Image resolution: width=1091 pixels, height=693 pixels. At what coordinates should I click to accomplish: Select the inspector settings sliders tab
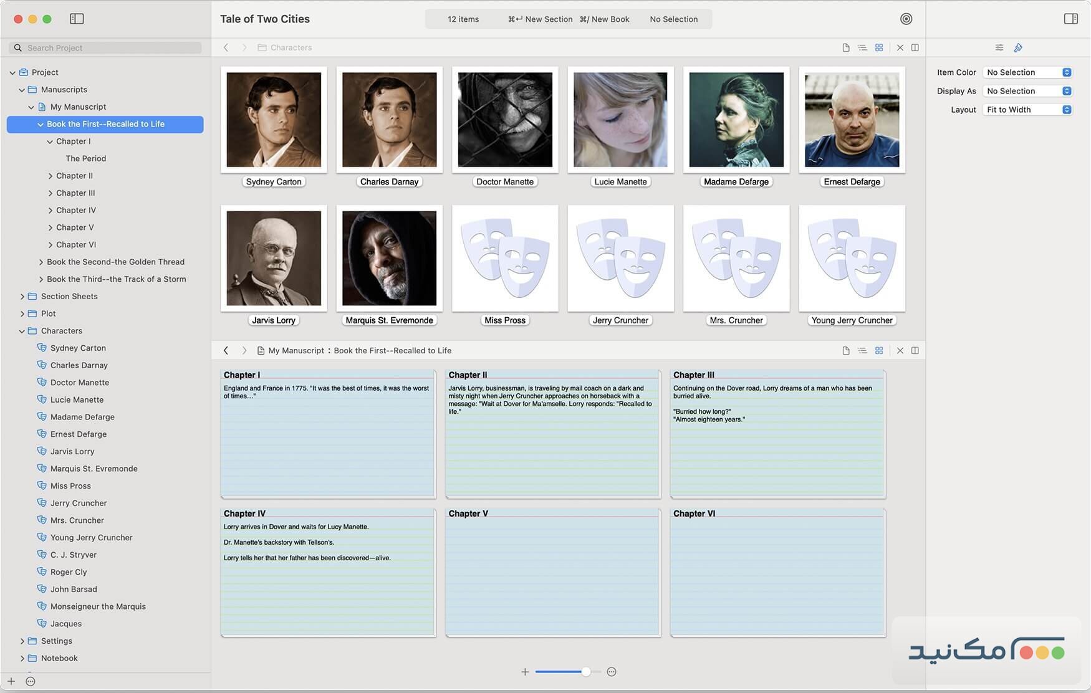coord(999,47)
